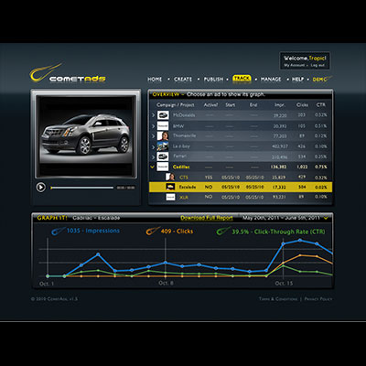The image size is (366, 366).
Task: Sort by the Clicks column header
Action: point(302,105)
